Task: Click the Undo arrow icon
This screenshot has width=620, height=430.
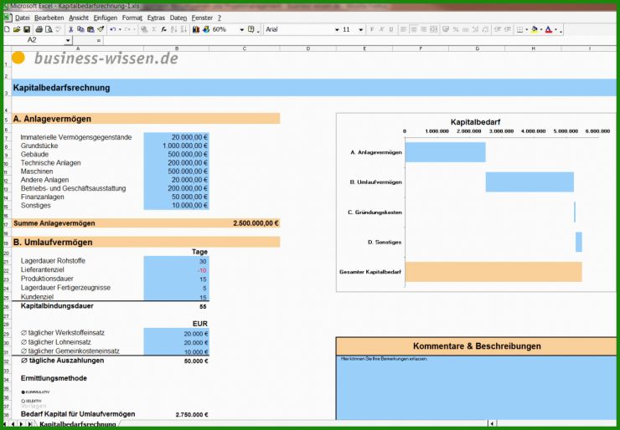Action: [113, 29]
